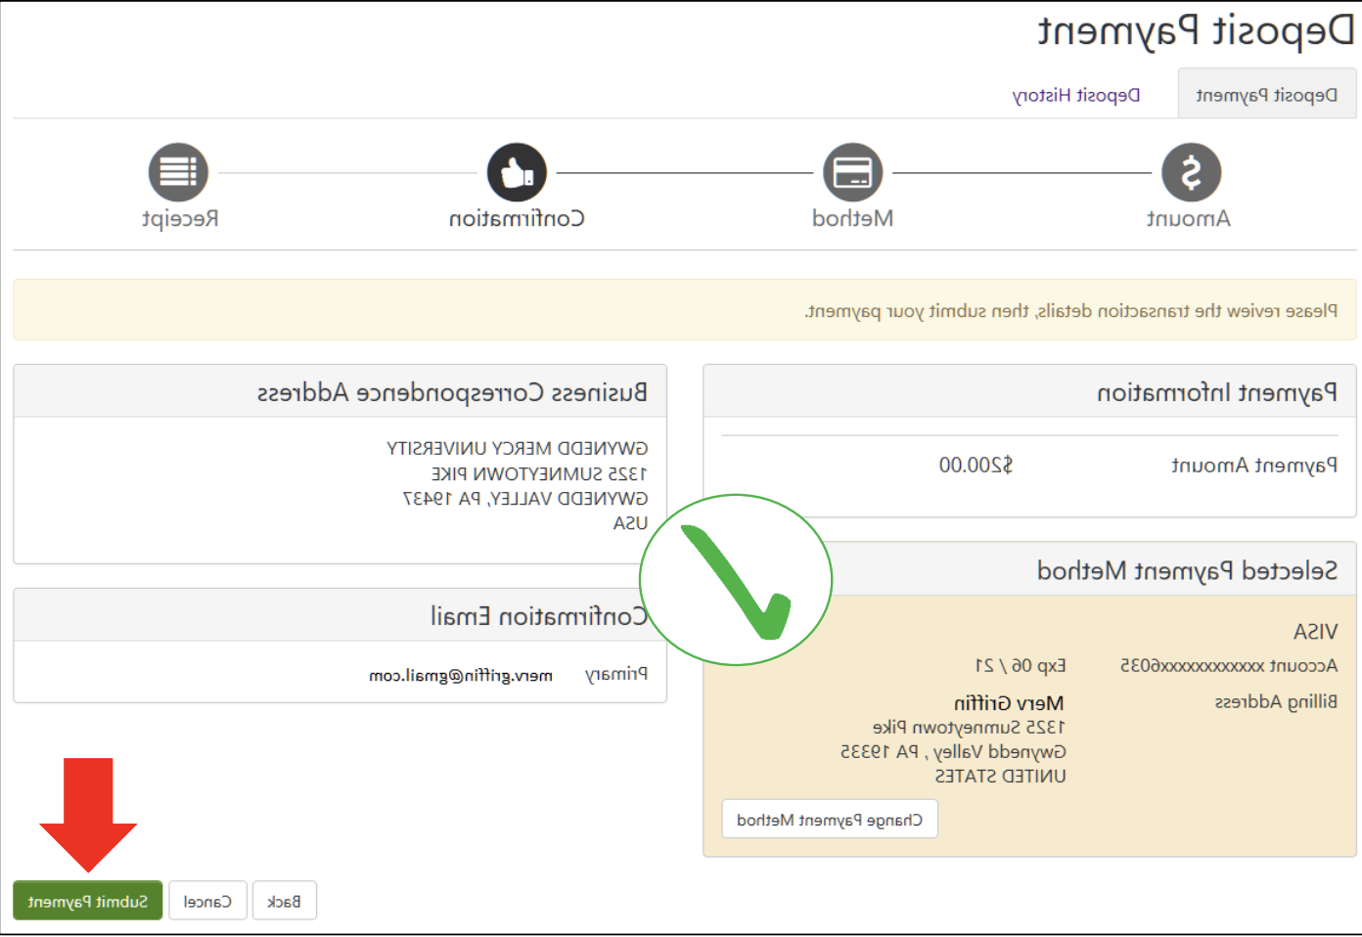
Task: Click the Change Payment Method button
Action: point(830,820)
